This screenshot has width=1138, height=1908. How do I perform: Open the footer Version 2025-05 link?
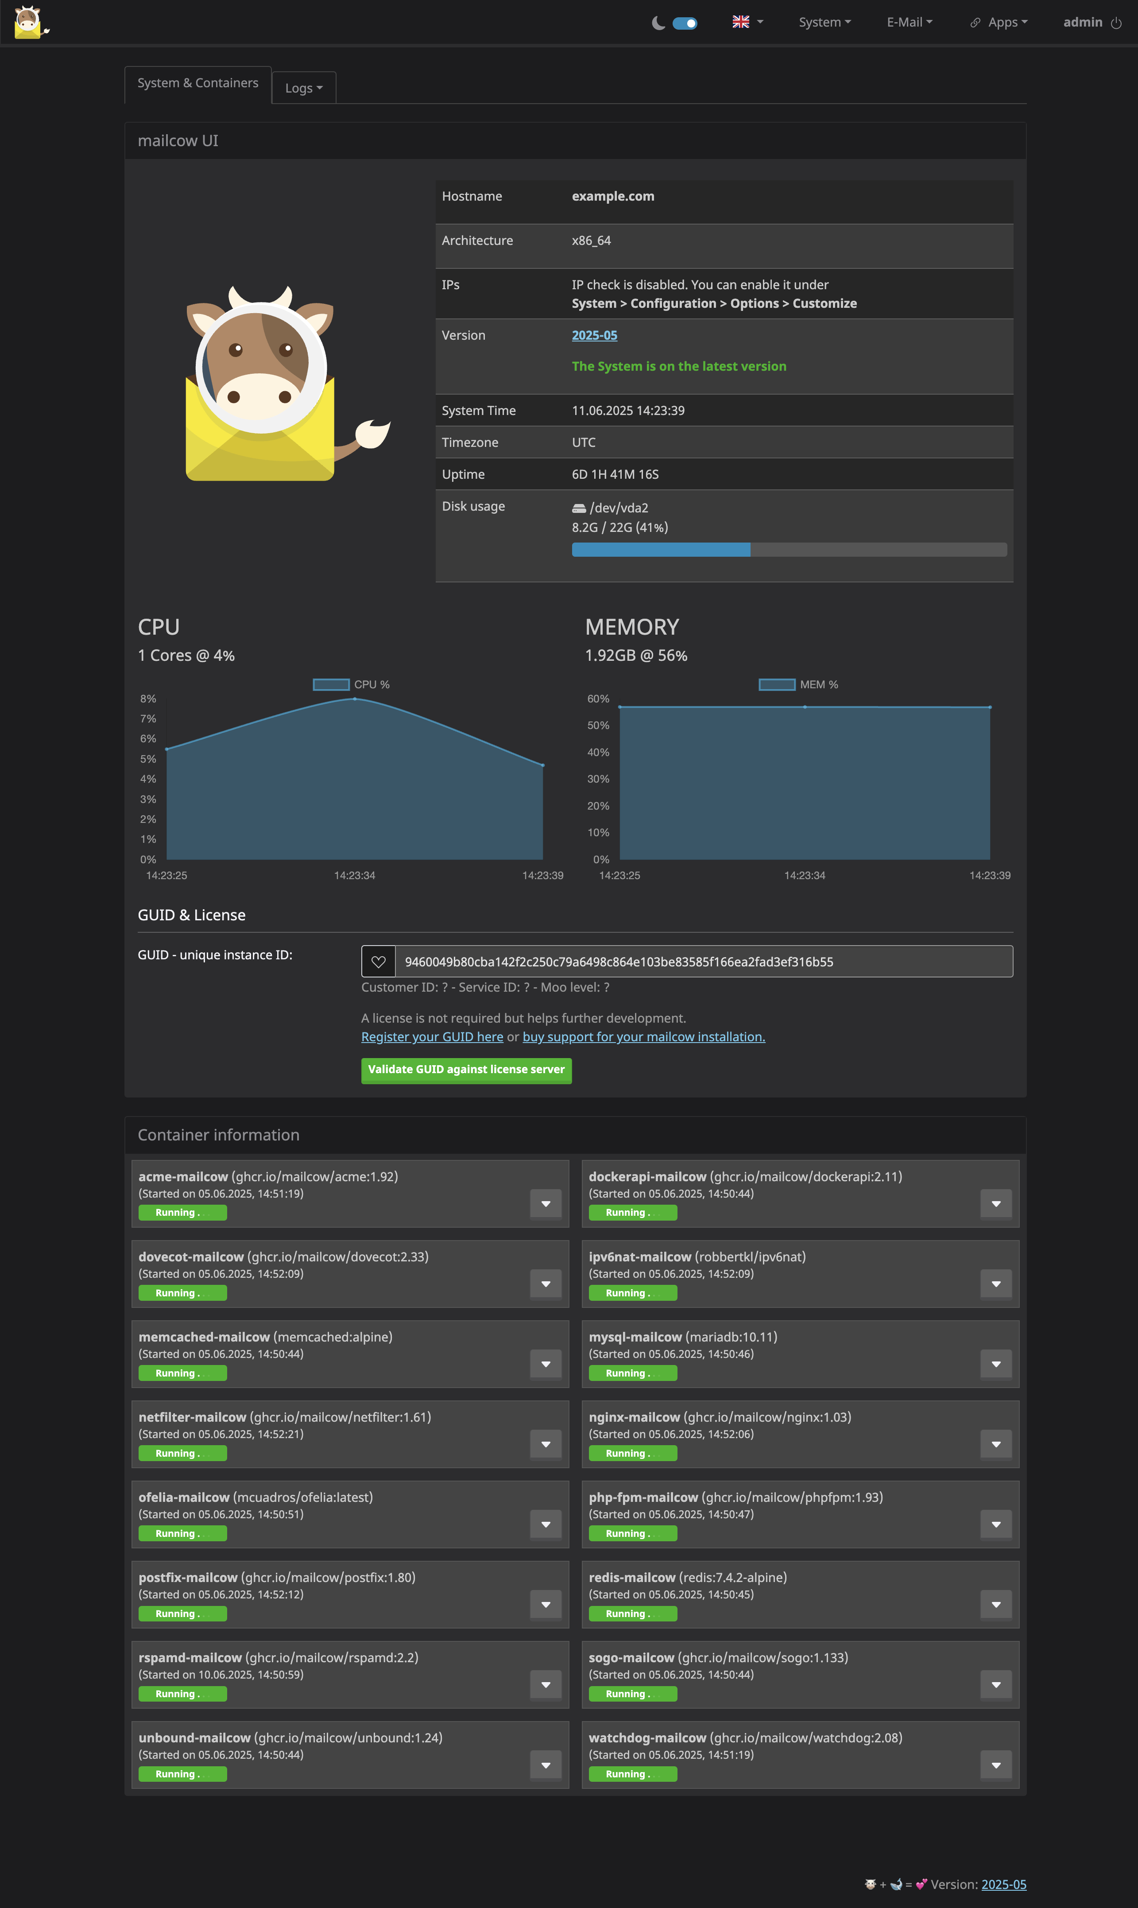point(1004,1885)
